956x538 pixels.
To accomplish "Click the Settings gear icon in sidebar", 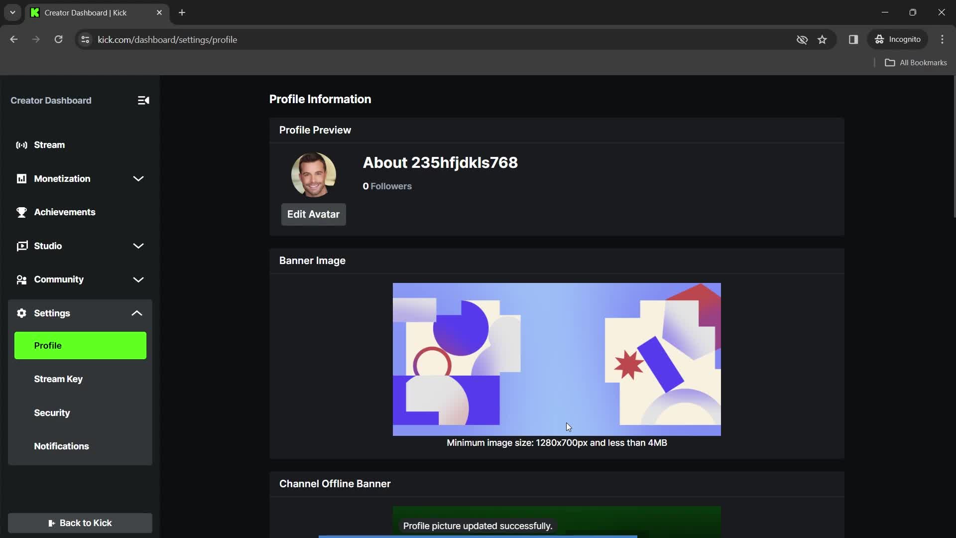I will [x=21, y=313].
